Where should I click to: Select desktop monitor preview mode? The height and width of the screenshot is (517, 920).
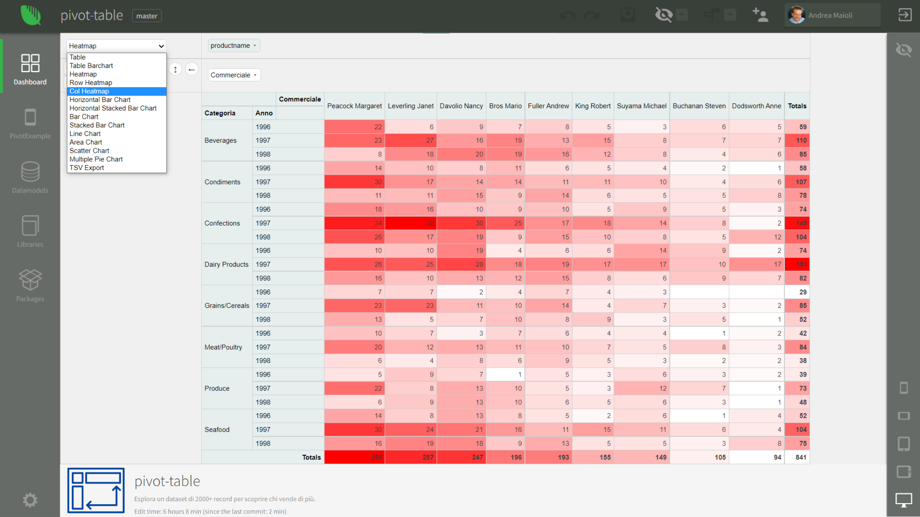pos(904,500)
